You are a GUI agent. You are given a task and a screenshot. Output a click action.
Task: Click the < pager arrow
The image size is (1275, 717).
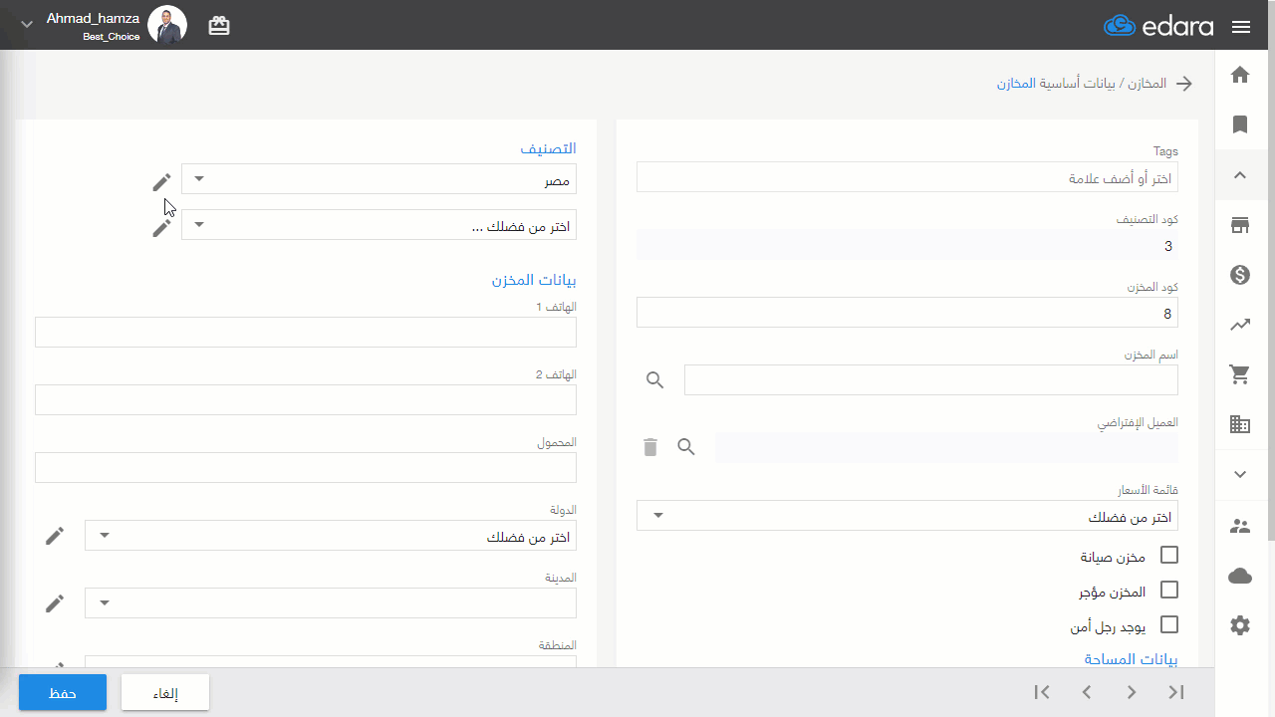pyautogui.click(x=1087, y=692)
